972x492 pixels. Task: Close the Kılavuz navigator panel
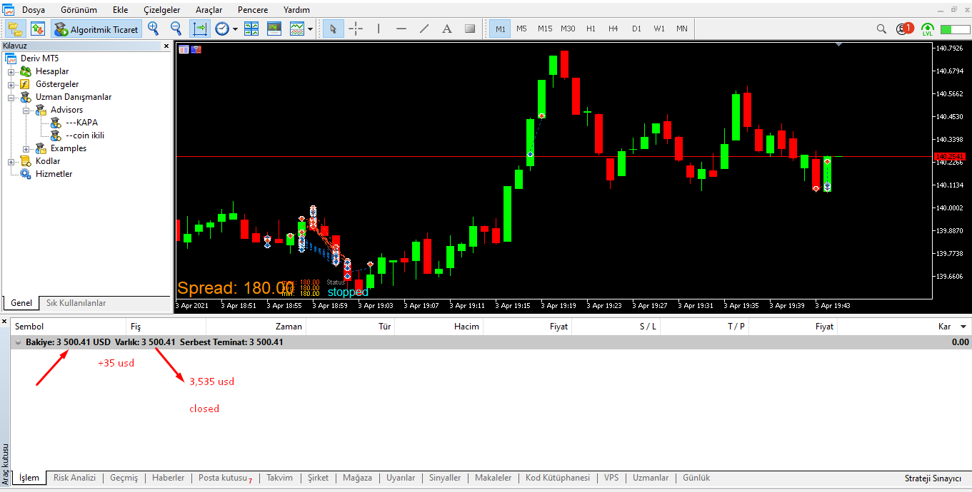tap(166, 46)
